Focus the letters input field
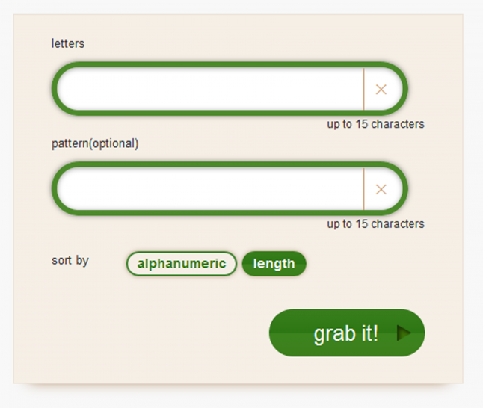This screenshot has height=408, width=483. pyautogui.click(x=209, y=90)
